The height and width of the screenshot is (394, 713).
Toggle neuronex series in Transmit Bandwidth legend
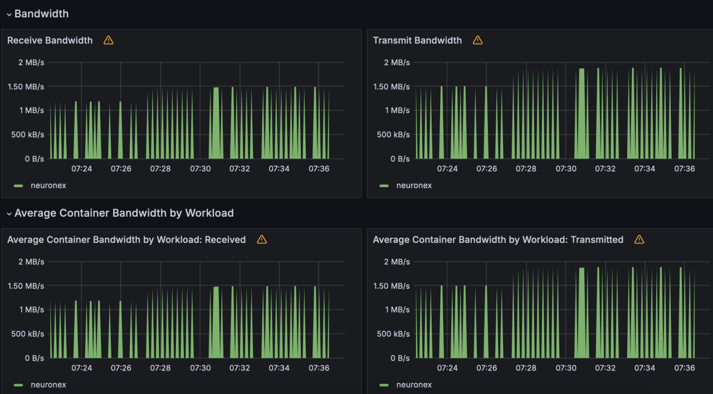tap(414, 186)
